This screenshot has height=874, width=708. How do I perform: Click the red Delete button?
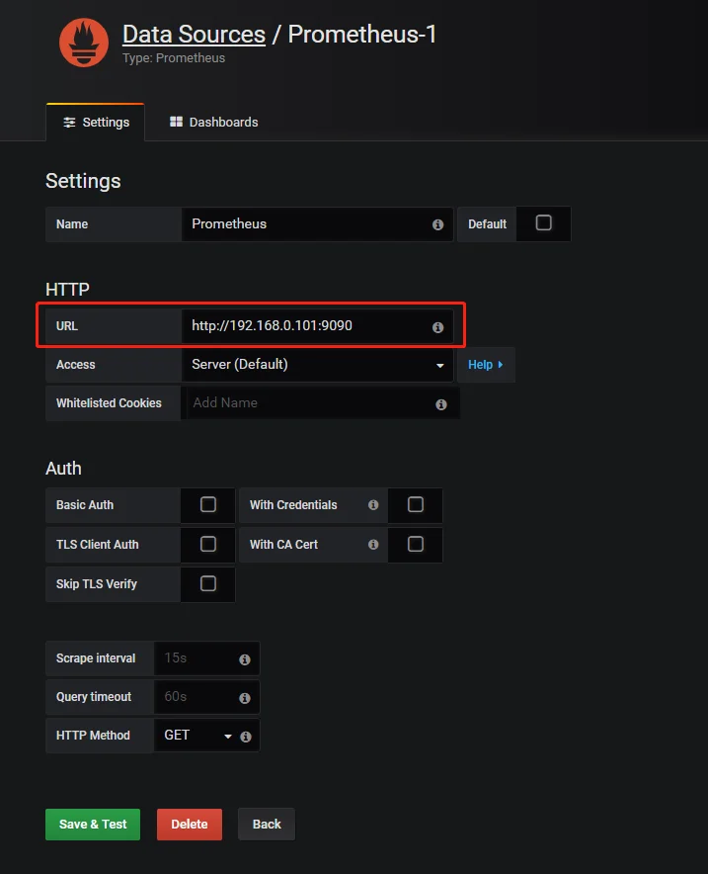(x=190, y=825)
